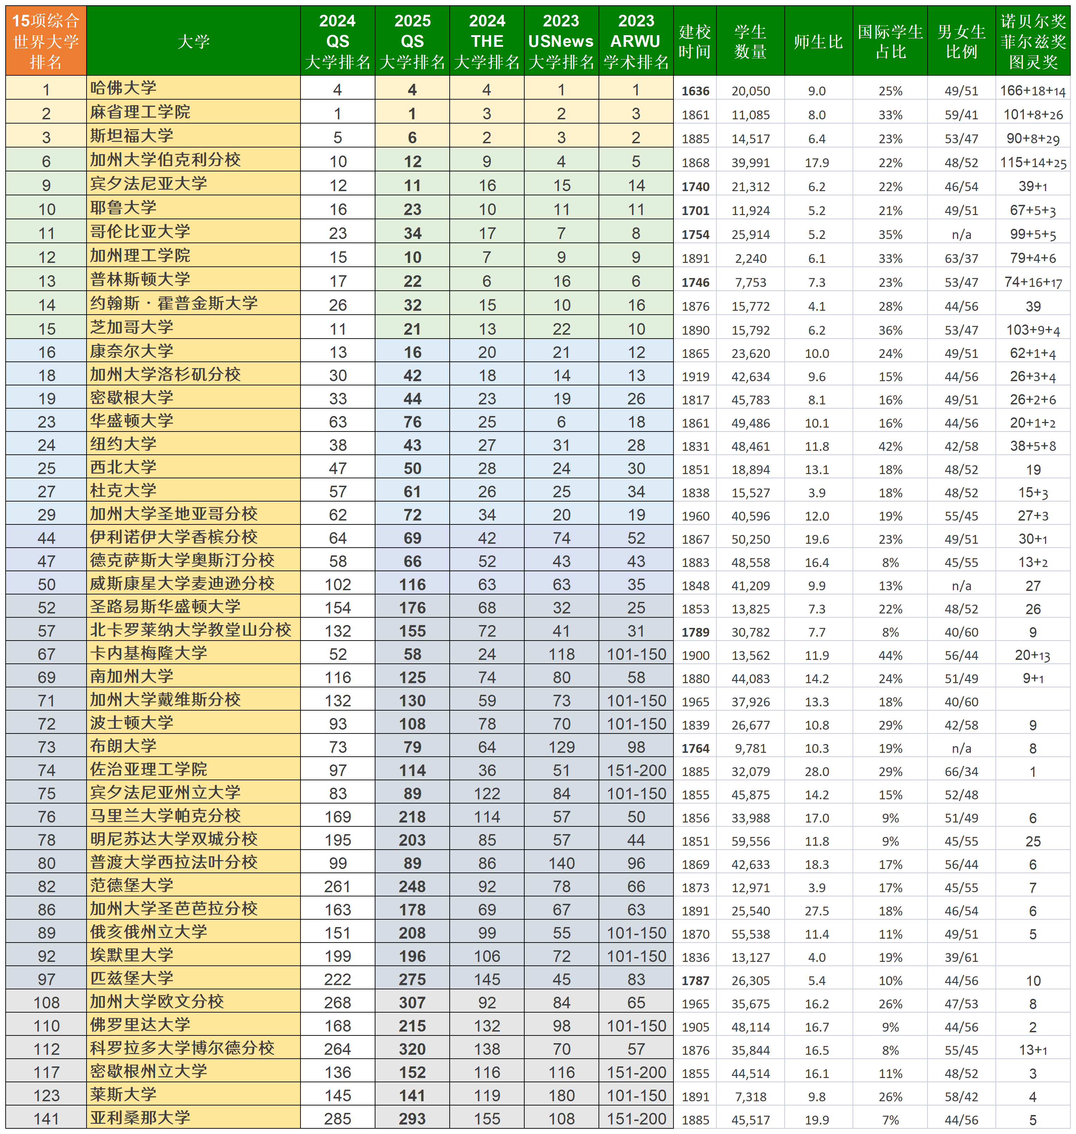Click the '加州大学戴维斯分校' cell
Viewport: 1076px width, 1134px height.
193,699
